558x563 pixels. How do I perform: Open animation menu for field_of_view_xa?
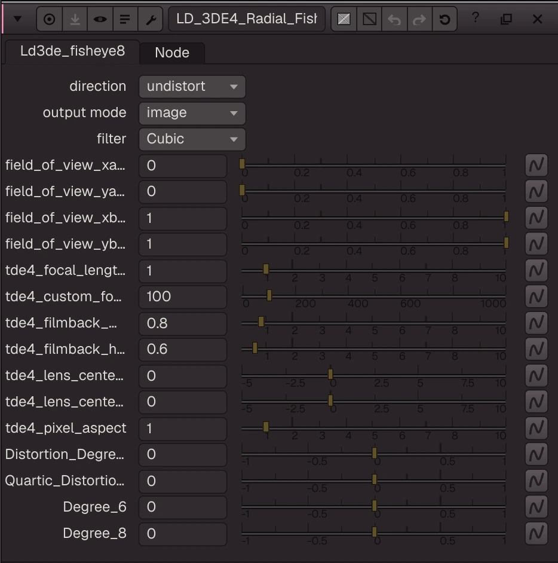pyautogui.click(x=536, y=165)
